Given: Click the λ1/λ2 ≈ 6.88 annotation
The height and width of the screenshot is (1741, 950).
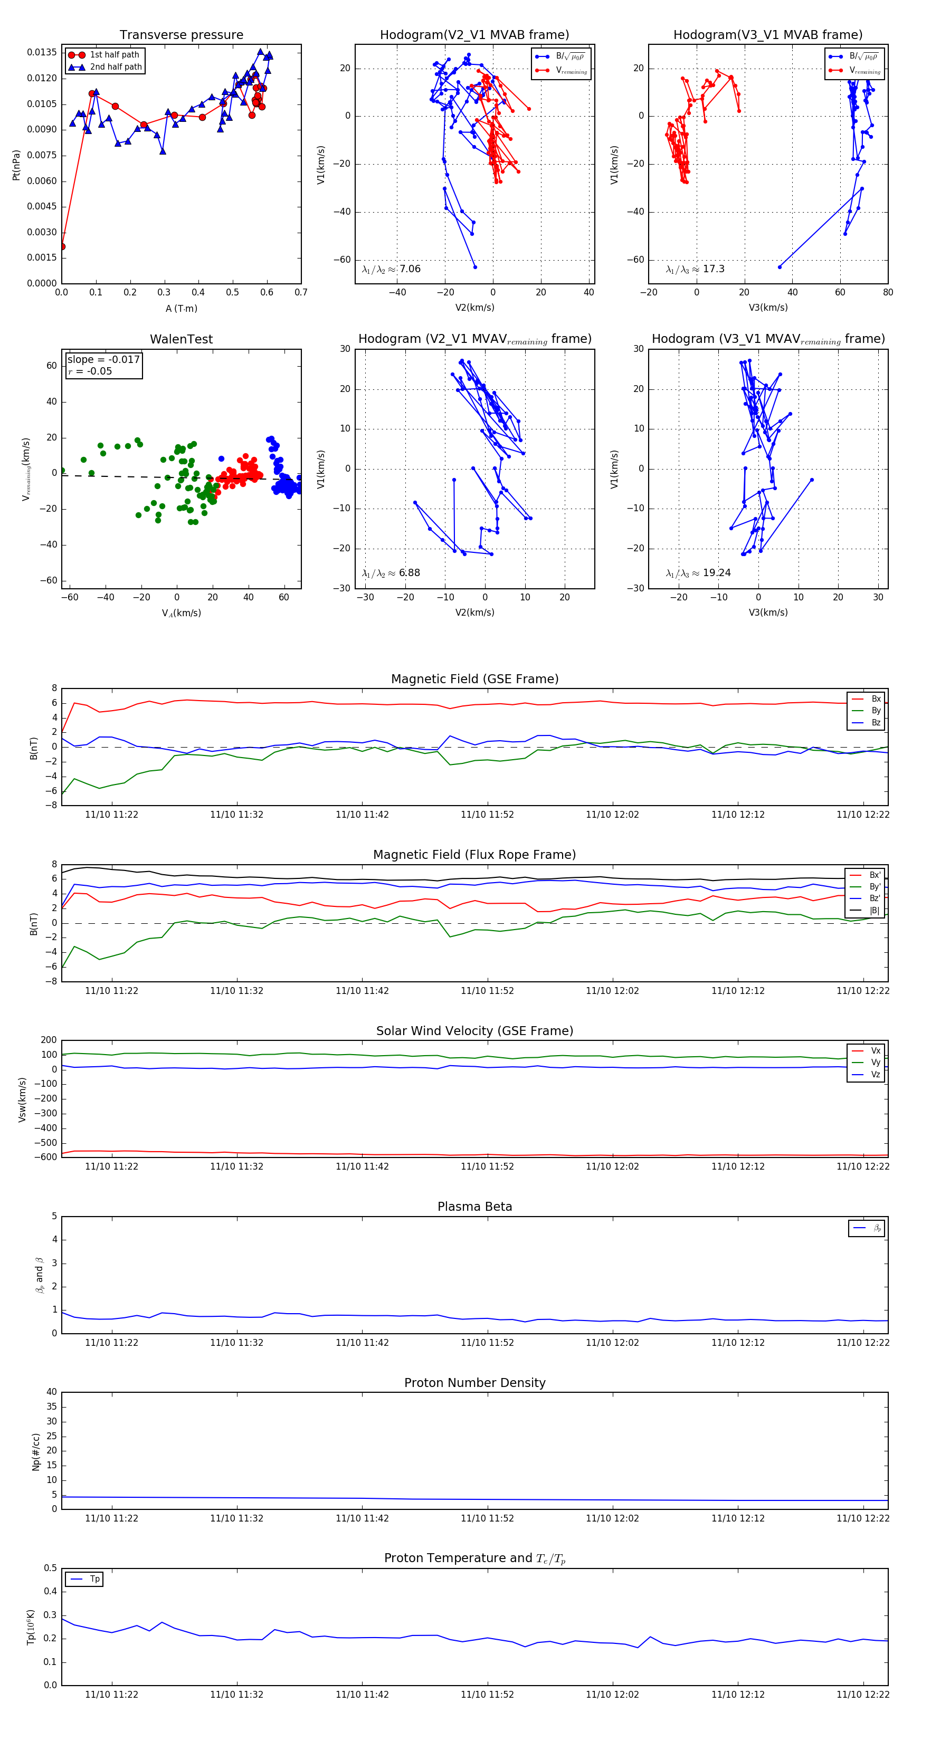Looking at the screenshot, I should (x=391, y=573).
